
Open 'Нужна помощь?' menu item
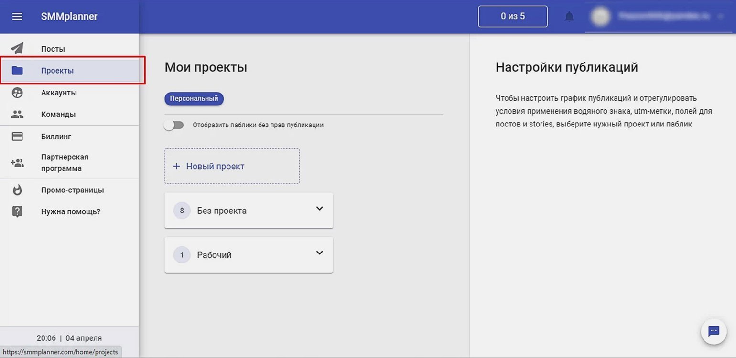point(71,212)
